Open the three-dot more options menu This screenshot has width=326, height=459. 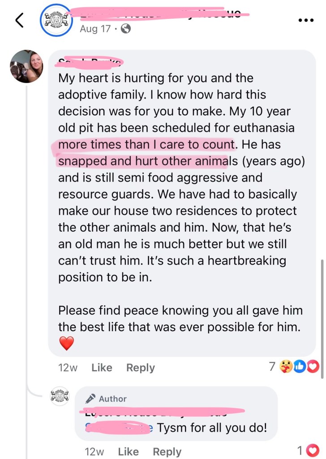click(305, 21)
